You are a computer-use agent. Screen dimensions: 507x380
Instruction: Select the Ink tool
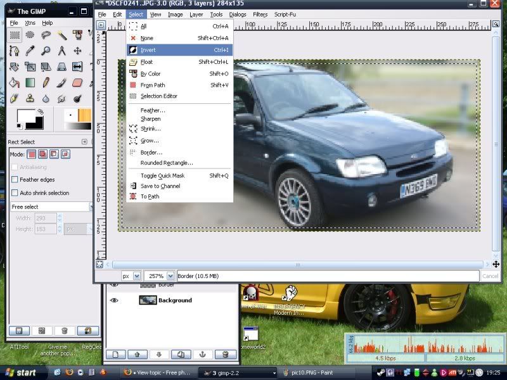[x=14, y=99]
